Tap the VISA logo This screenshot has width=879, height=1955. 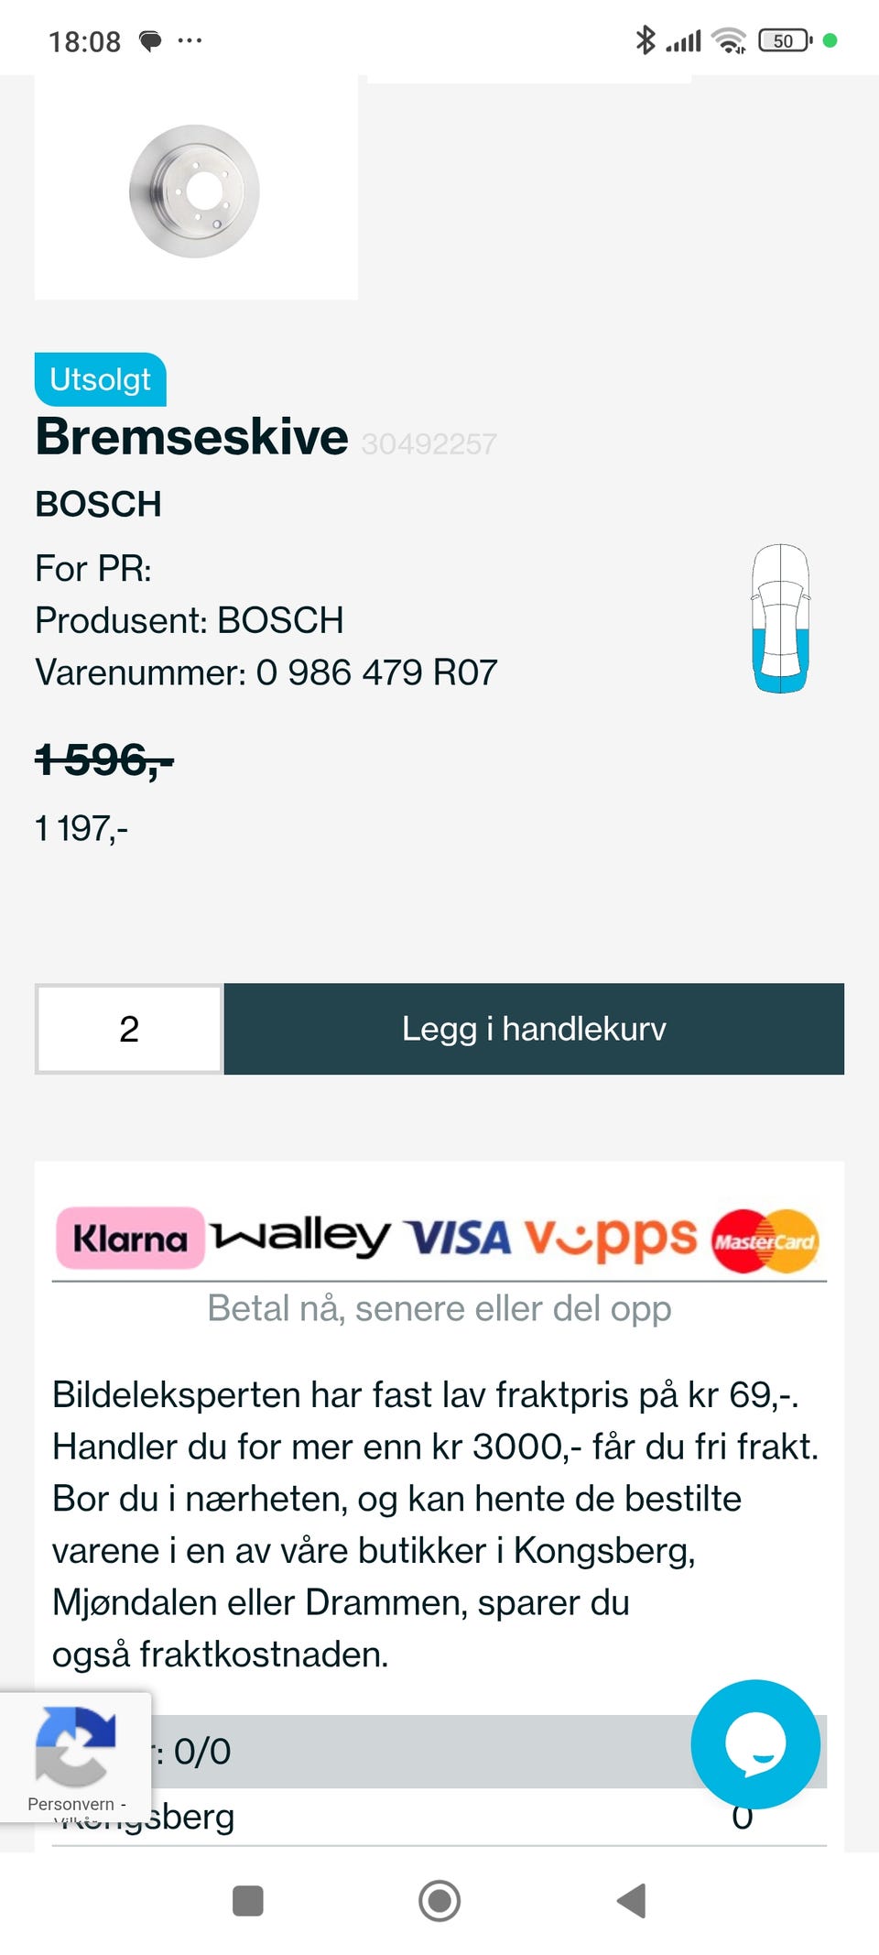point(456,1238)
